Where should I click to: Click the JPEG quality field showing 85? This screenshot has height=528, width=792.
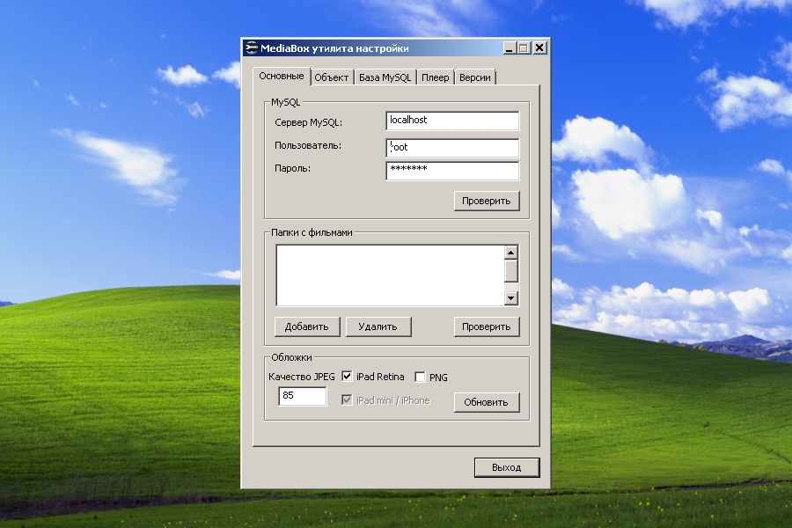(303, 396)
